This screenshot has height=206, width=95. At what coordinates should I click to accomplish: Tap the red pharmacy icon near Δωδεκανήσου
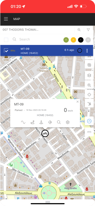(x=27, y=157)
